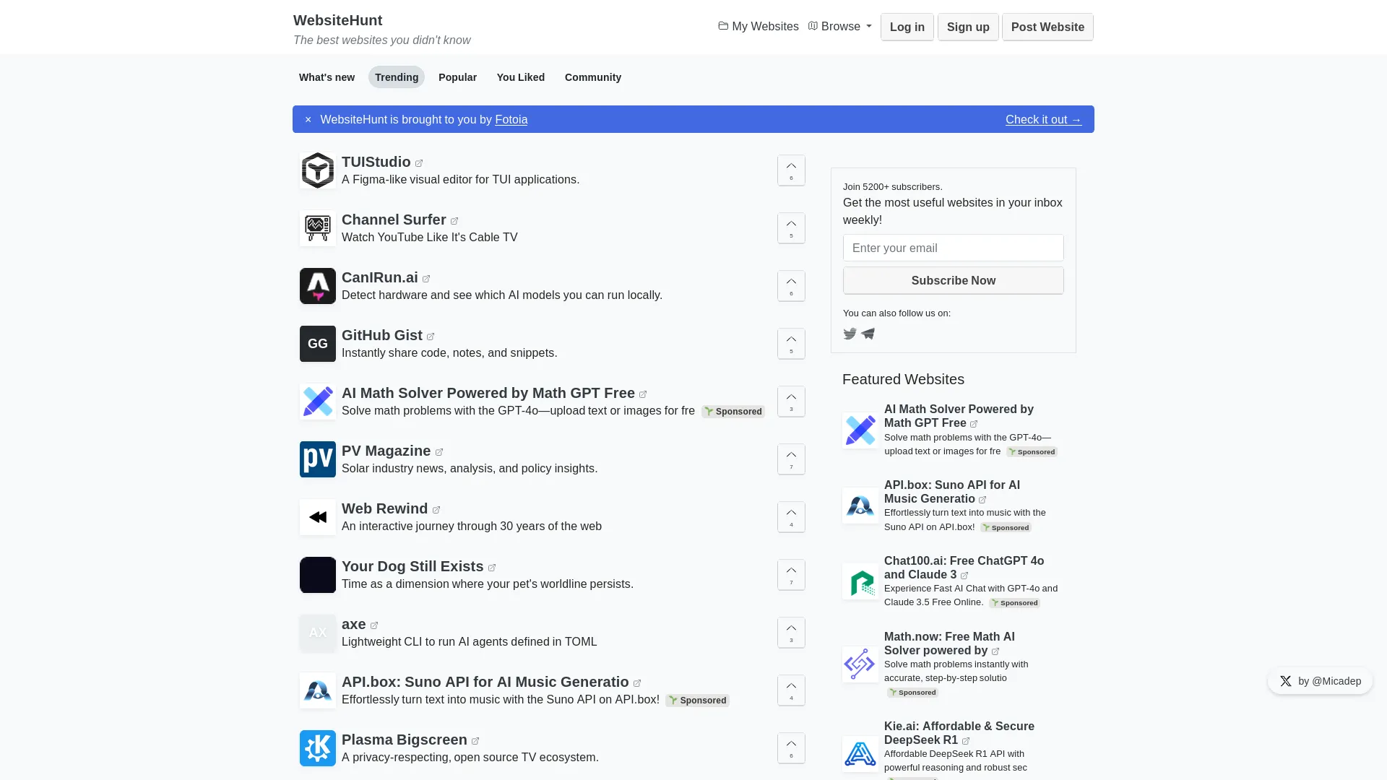Click the GitHub Gist GG icon

tap(318, 344)
